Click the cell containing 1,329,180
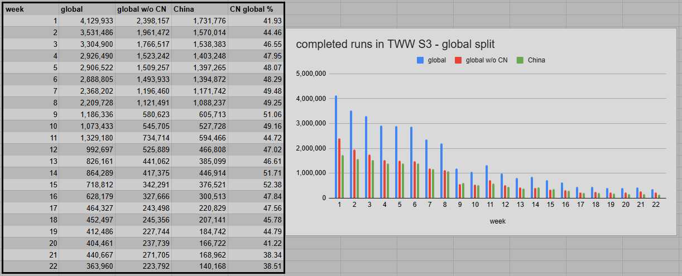The image size is (682, 276). 87,138
